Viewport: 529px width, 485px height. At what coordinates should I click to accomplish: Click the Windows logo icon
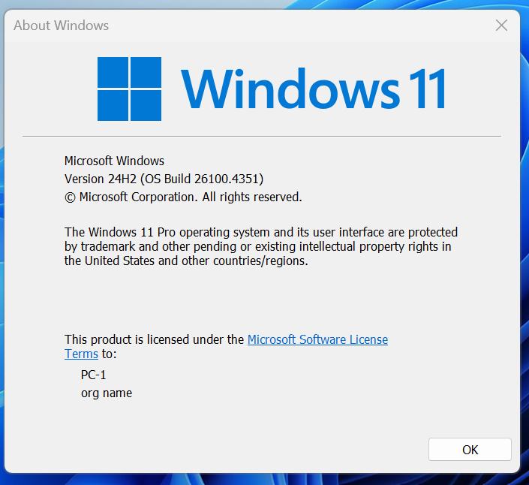click(129, 89)
